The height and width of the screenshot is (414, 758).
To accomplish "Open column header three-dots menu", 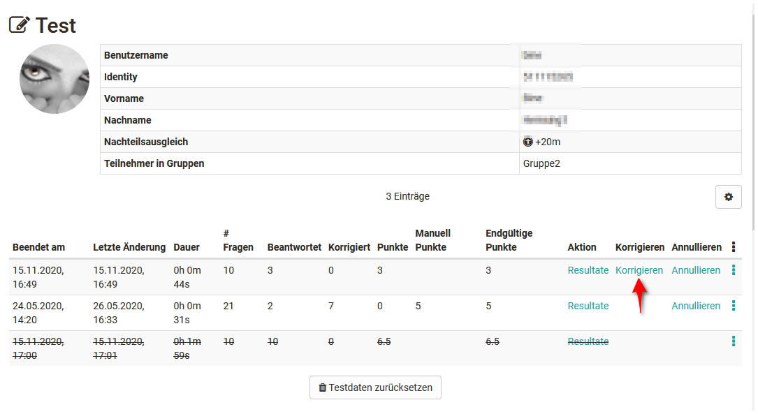I will 733,247.
